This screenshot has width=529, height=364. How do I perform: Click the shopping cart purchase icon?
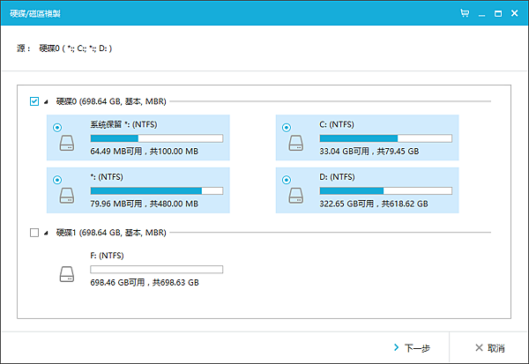point(465,14)
